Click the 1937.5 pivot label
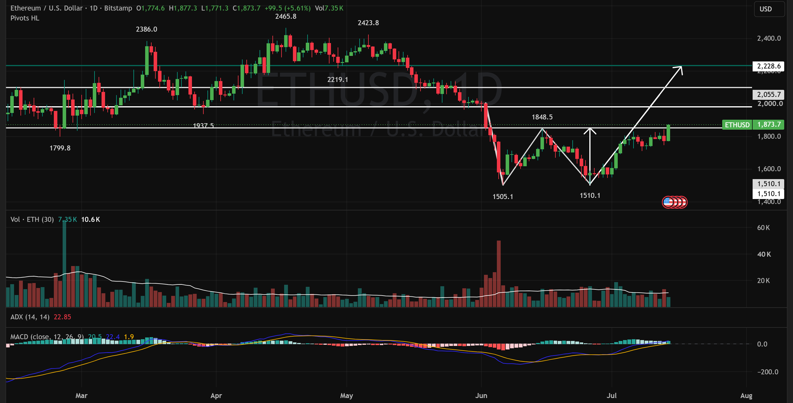 [x=203, y=125]
